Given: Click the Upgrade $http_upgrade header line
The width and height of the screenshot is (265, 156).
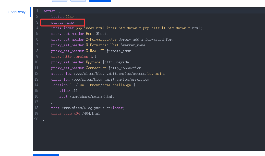Looking at the screenshot, I should [91, 62].
